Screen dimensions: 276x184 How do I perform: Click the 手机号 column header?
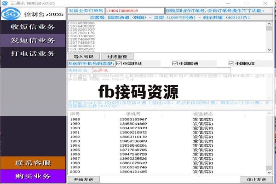click(x=133, y=114)
